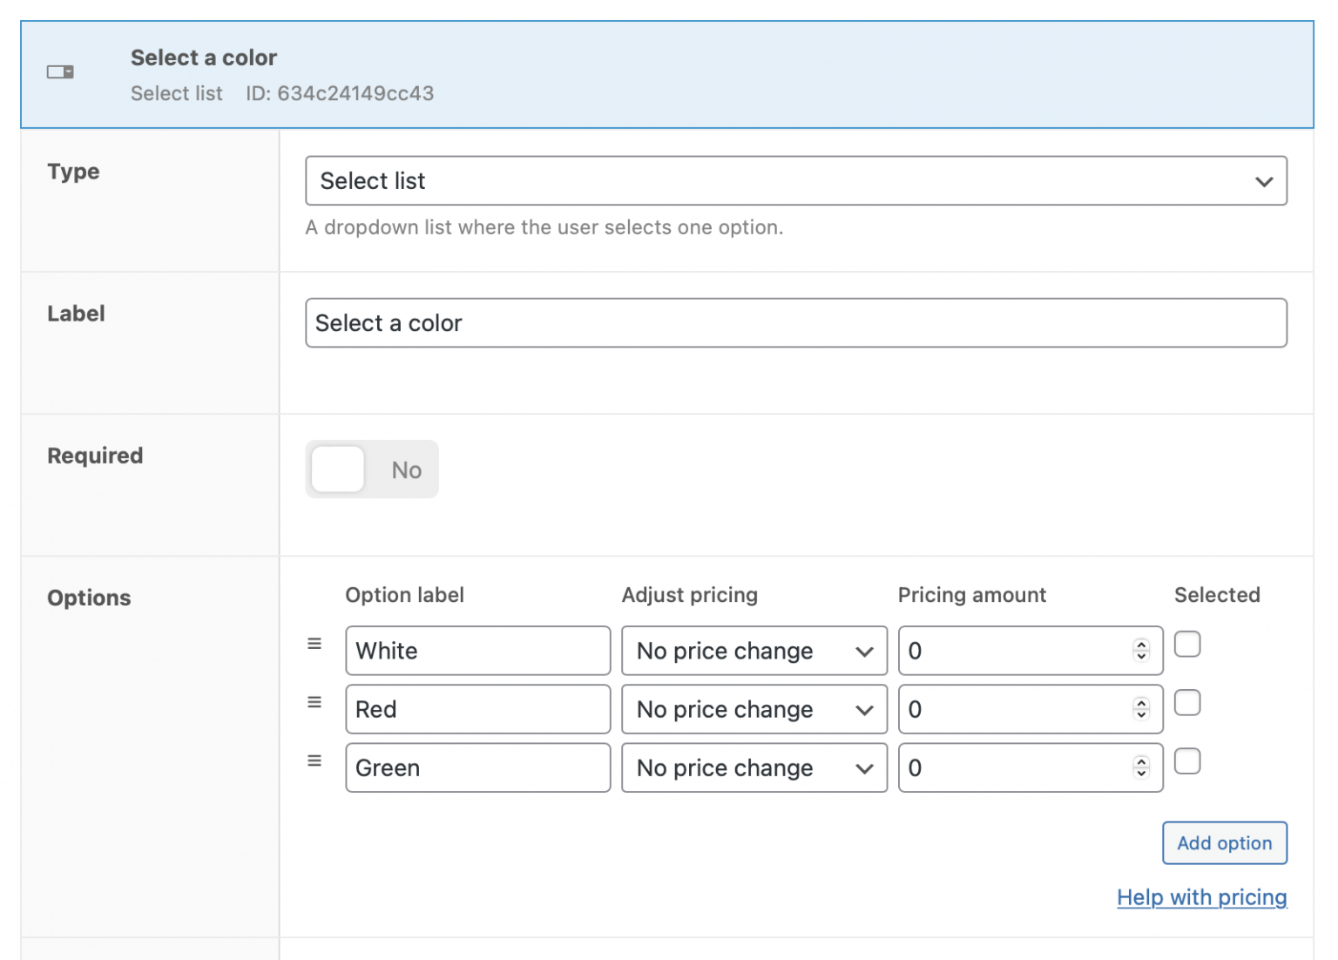Viewport: 1338px width, 960px height.
Task: Click the select list field icon in header
Action: [x=60, y=72]
